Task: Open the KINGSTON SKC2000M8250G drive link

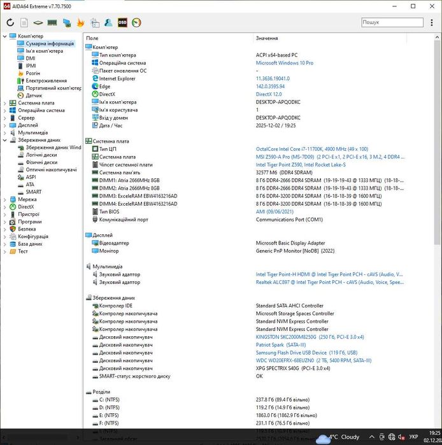Action: pyautogui.click(x=310, y=337)
